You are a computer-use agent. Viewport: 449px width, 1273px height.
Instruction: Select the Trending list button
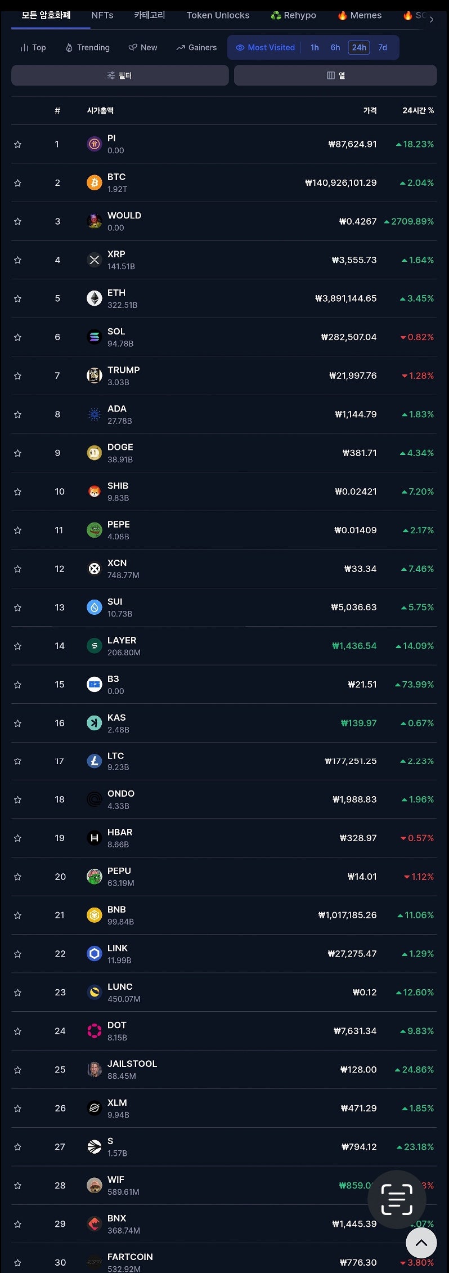(88, 48)
